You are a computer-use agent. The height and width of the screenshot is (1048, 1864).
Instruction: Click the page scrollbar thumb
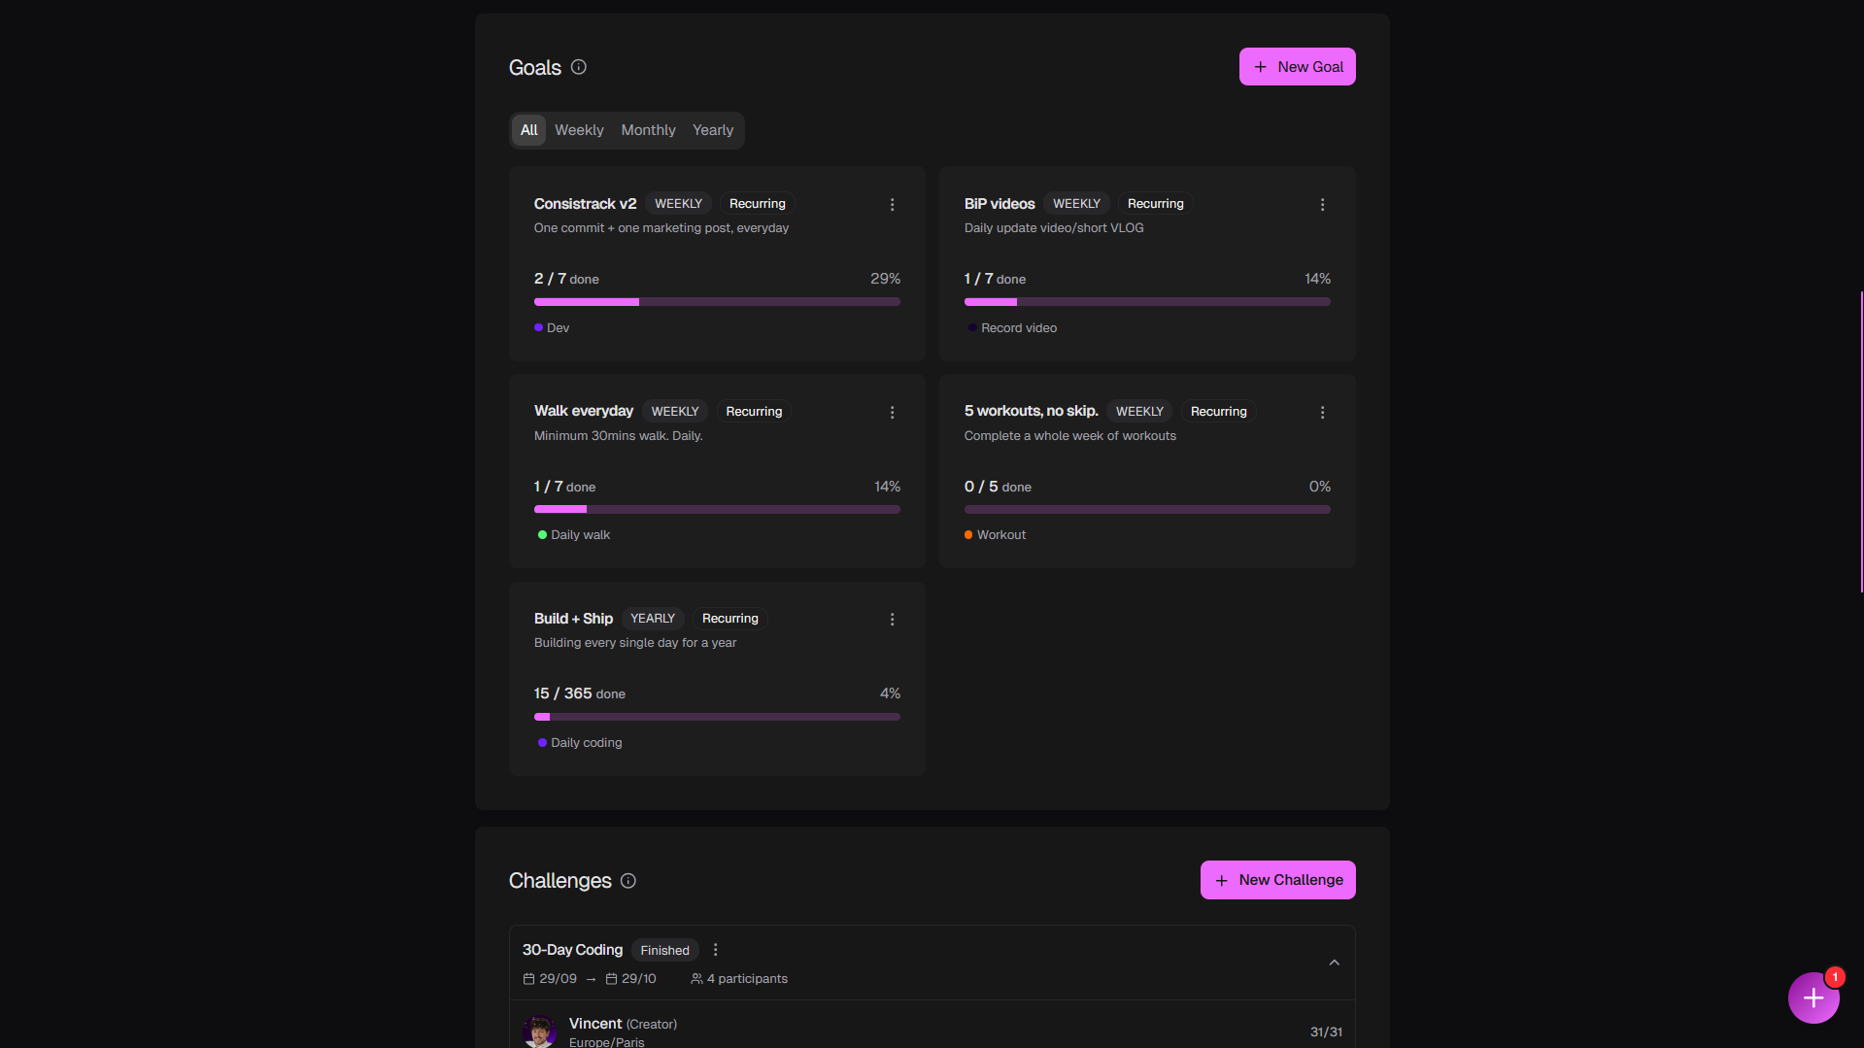(1861, 442)
